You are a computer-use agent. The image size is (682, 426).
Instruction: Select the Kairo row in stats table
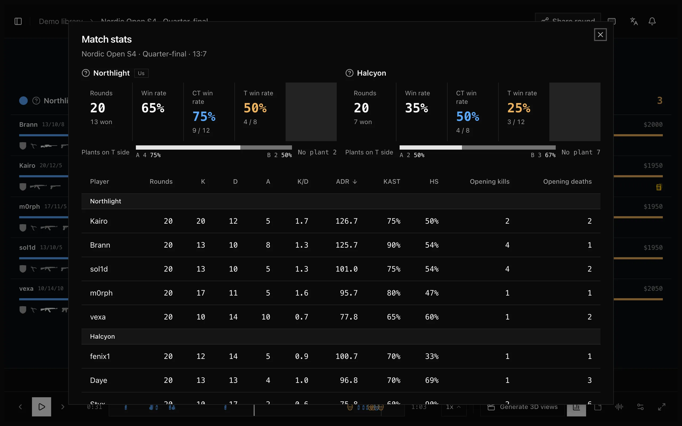[x=341, y=221]
